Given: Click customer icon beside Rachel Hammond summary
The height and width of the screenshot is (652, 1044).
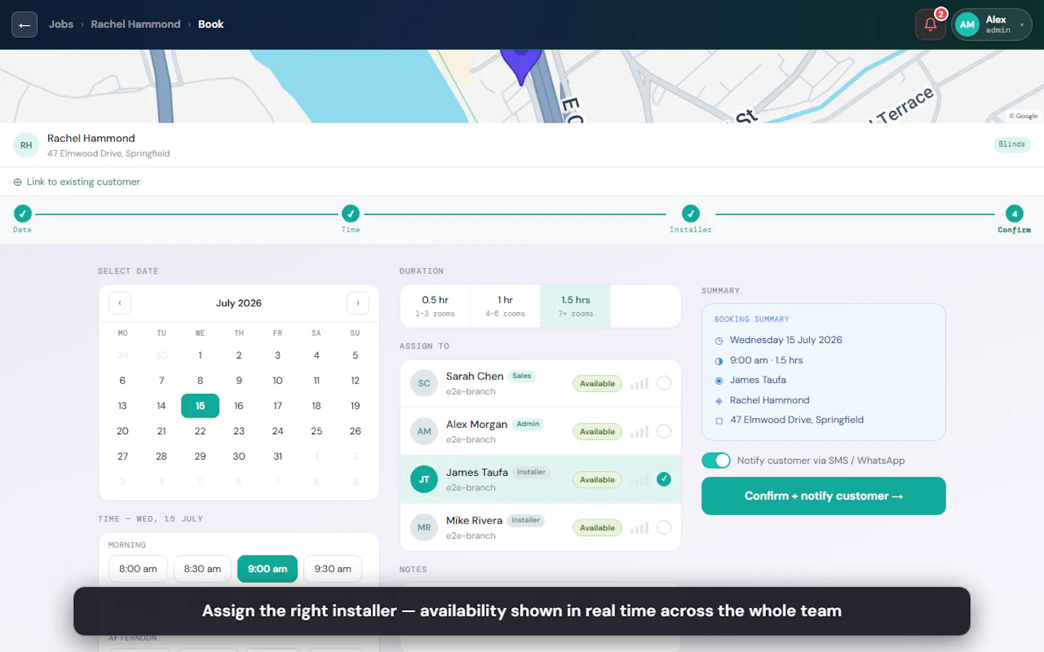Looking at the screenshot, I should pos(719,401).
